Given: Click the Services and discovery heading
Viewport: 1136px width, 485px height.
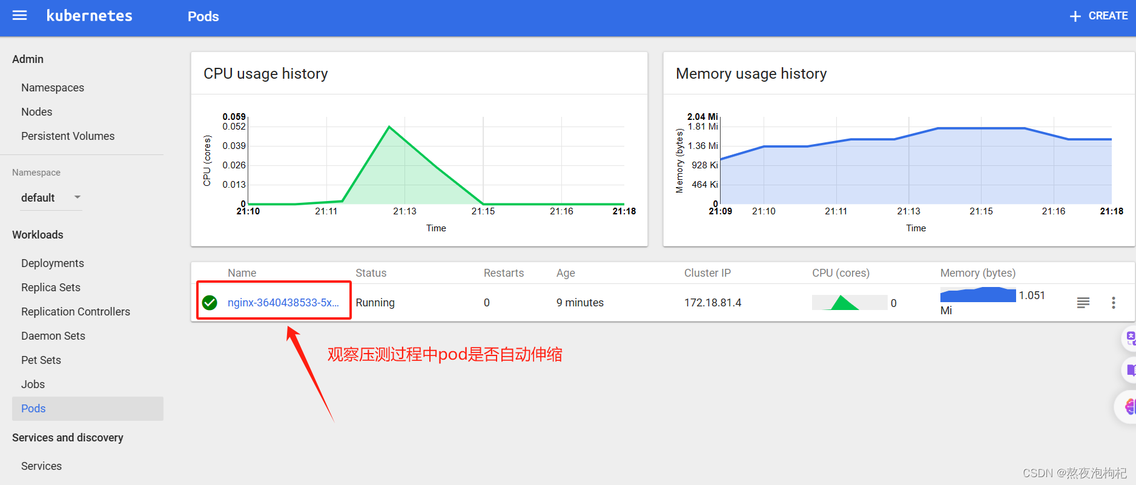Looking at the screenshot, I should 68,438.
